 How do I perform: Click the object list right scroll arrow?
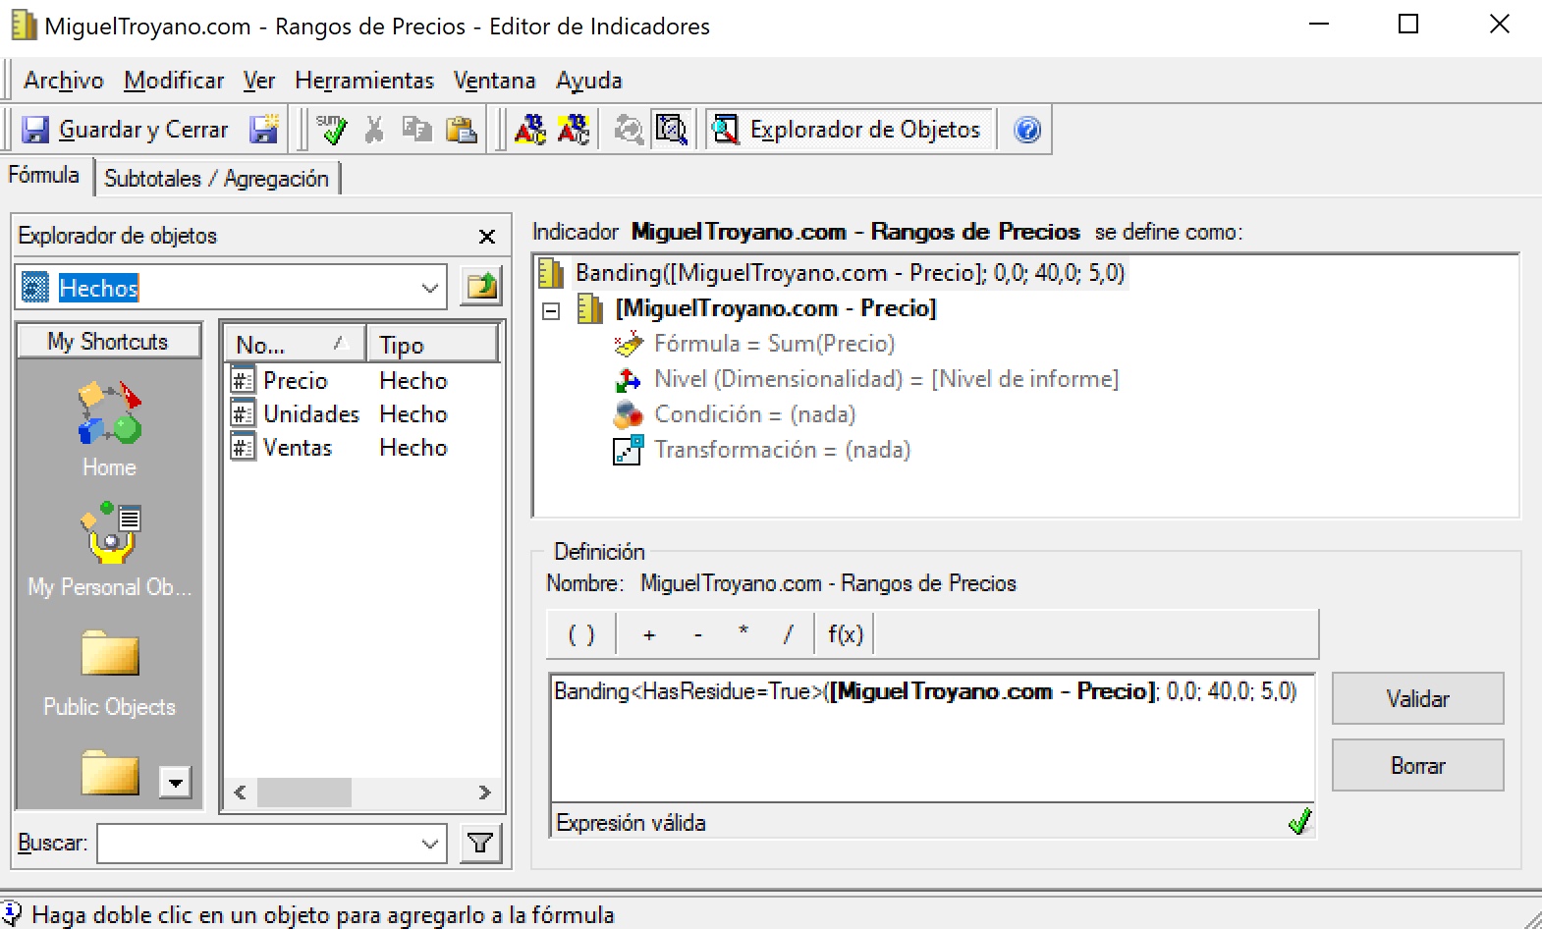pyautogui.click(x=483, y=792)
